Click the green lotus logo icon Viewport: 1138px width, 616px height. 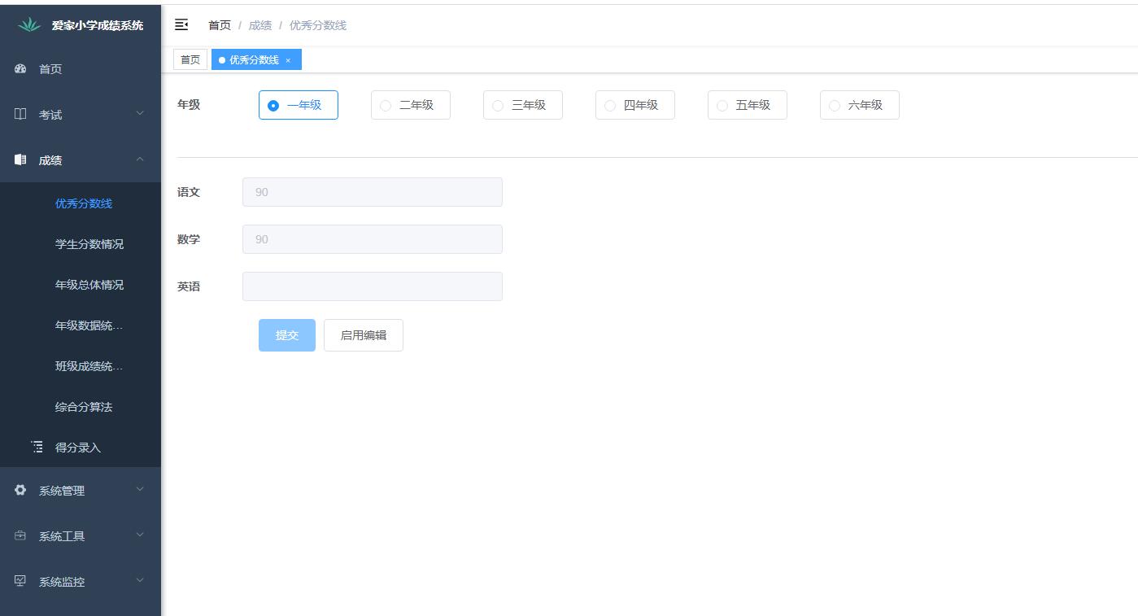pyautogui.click(x=29, y=25)
